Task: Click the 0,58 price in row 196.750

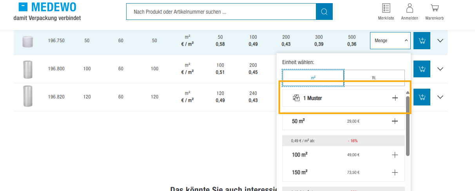Action: (220, 44)
